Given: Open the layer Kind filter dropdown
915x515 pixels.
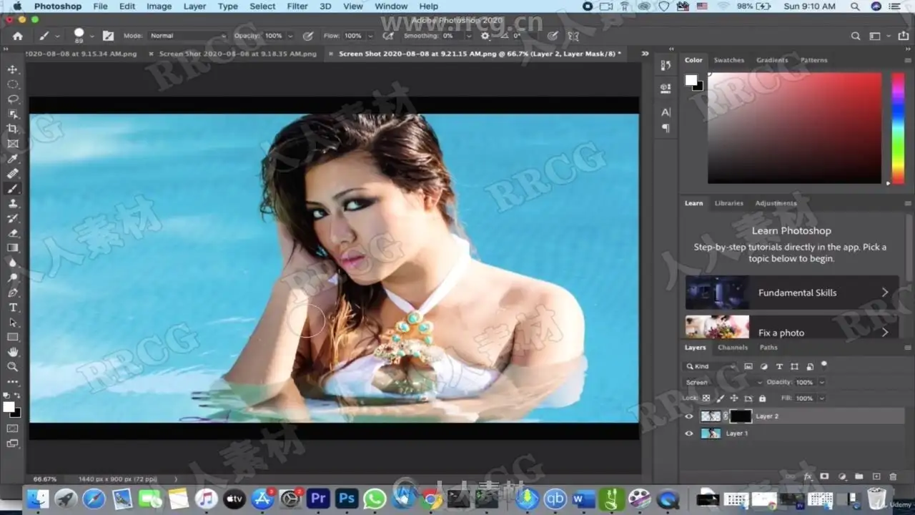Looking at the screenshot, I should (711, 366).
